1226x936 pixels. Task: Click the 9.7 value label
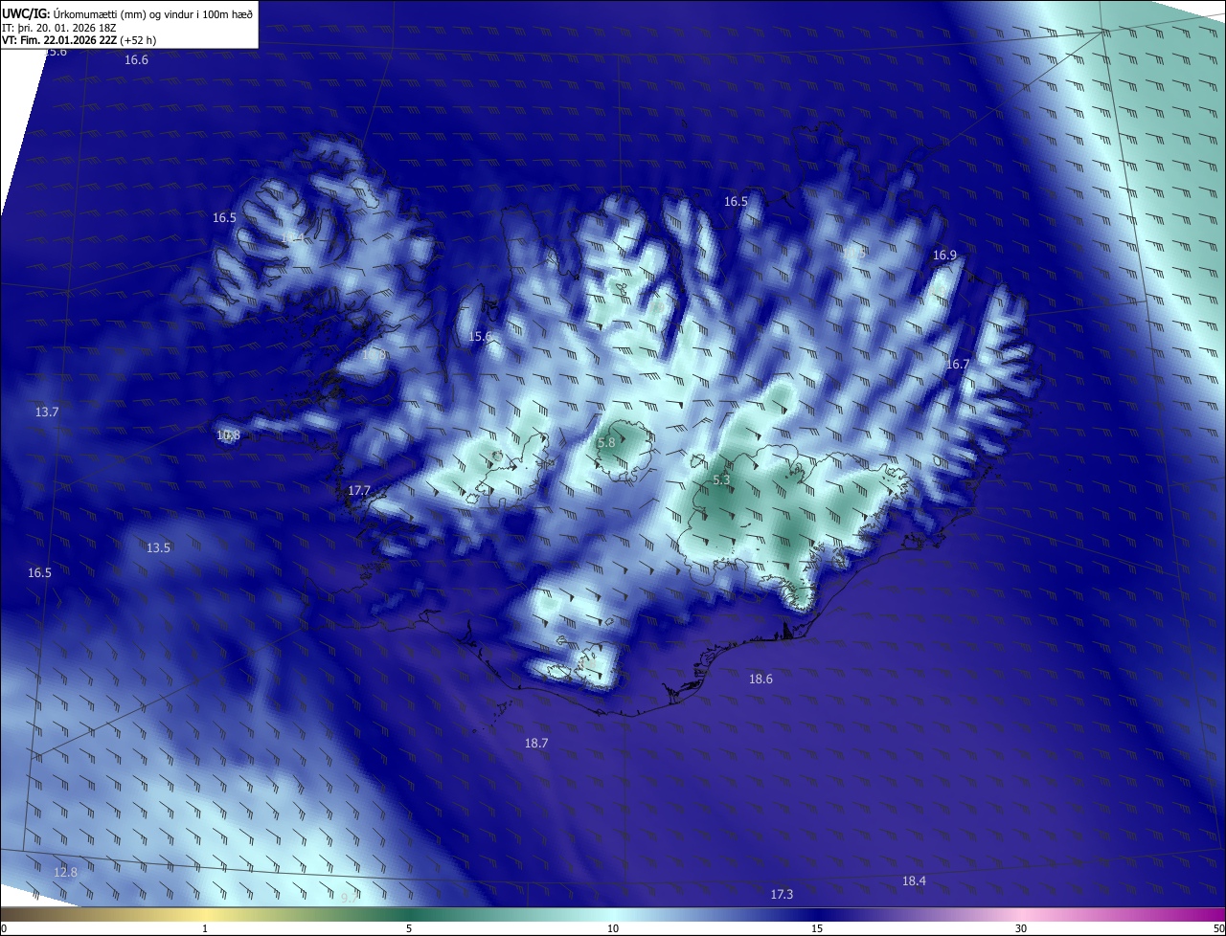coord(349,899)
